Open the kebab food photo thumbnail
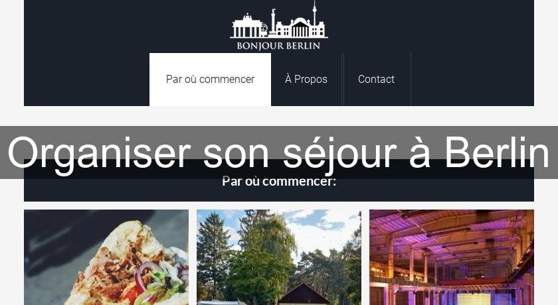 tap(106, 257)
